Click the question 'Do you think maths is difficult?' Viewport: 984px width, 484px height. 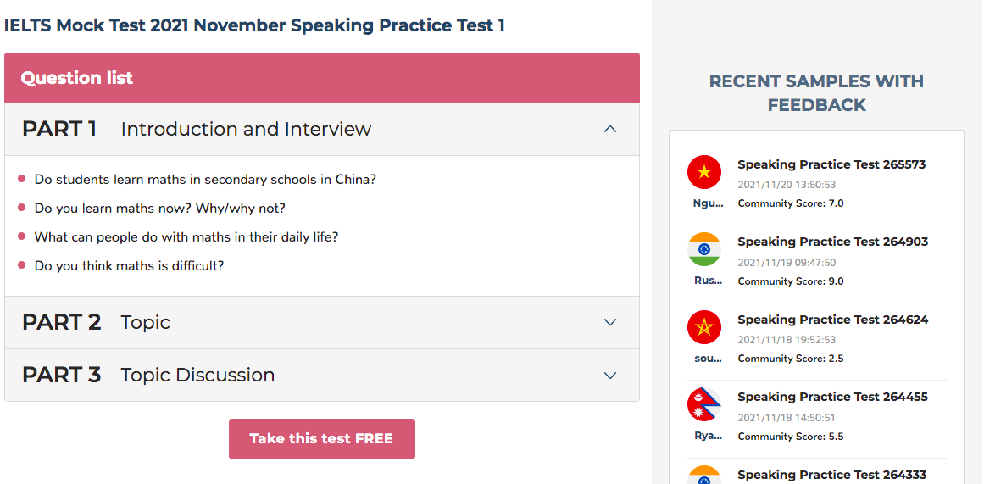(130, 265)
